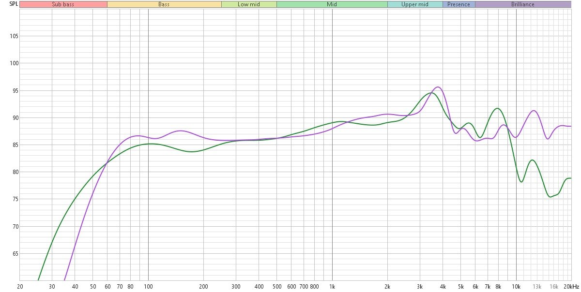Click the purple curve's highest peak near 4k

coord(438,87)
